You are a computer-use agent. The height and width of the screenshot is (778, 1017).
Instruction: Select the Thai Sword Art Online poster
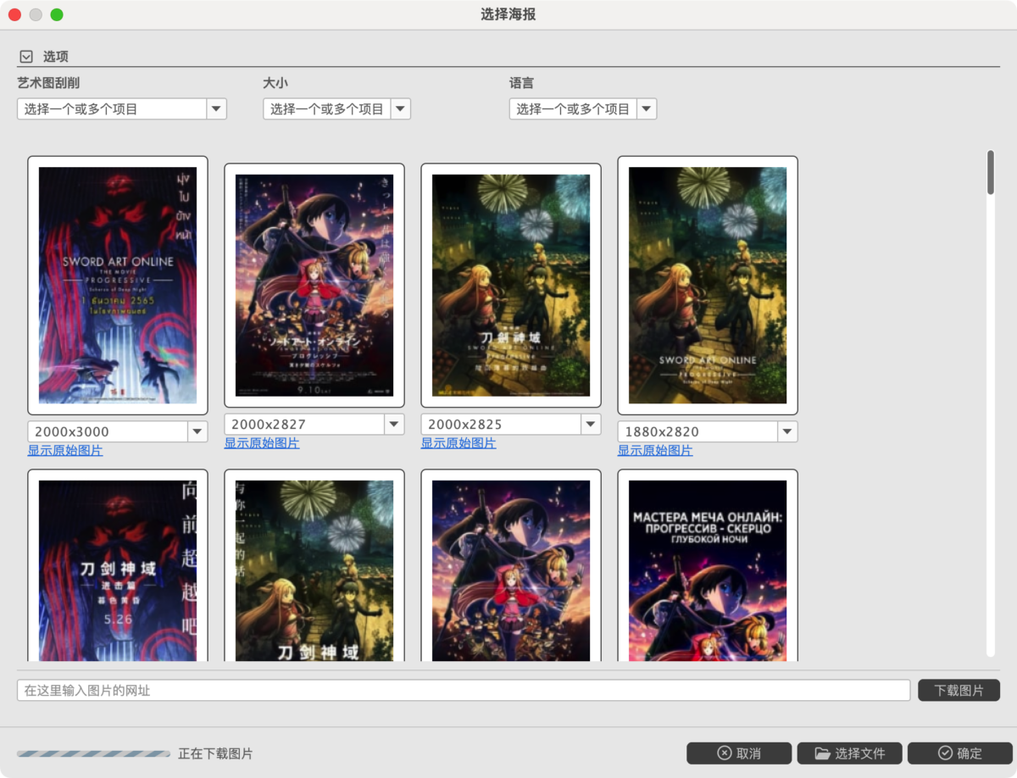tap(118, 286)
